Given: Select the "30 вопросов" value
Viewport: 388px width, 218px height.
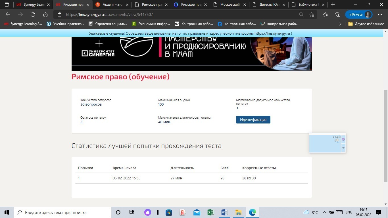Looking at the screenshot, I should point(91,104).
